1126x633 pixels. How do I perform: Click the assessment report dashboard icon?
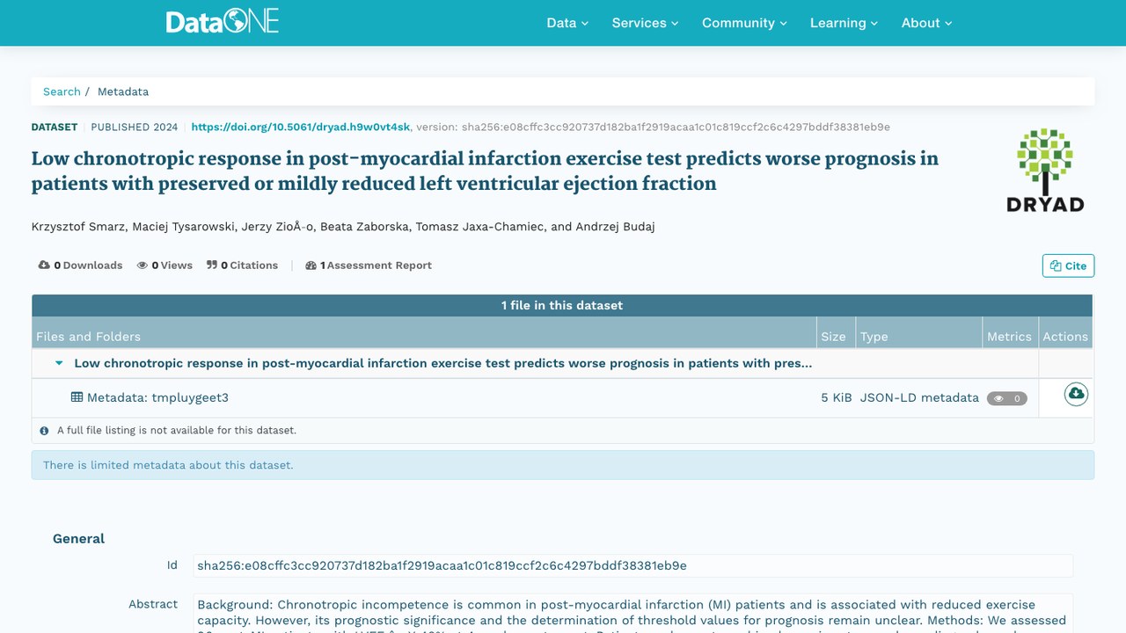tap(311, 266)
